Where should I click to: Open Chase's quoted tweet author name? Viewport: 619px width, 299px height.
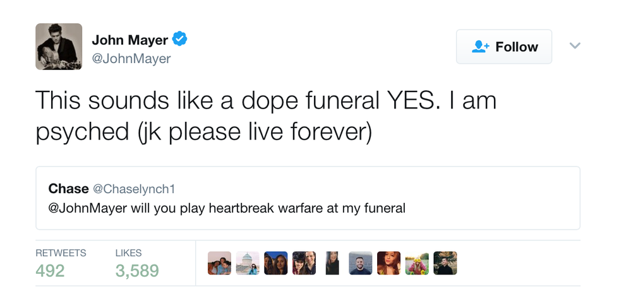[x=69, y=189]
